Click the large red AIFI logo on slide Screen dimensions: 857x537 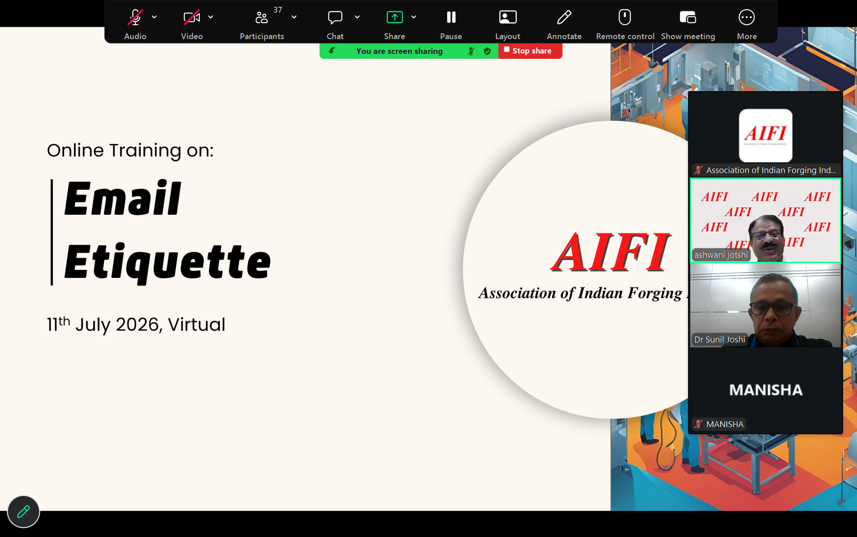(x=611, y=252)
